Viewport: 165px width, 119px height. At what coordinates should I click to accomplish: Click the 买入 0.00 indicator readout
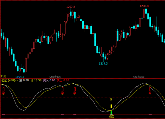pyautogui.click(x=49, y=80)
